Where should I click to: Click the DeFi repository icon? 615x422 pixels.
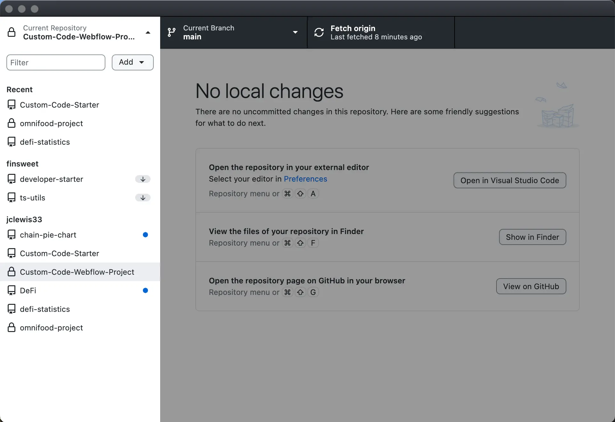coord(11,290)
